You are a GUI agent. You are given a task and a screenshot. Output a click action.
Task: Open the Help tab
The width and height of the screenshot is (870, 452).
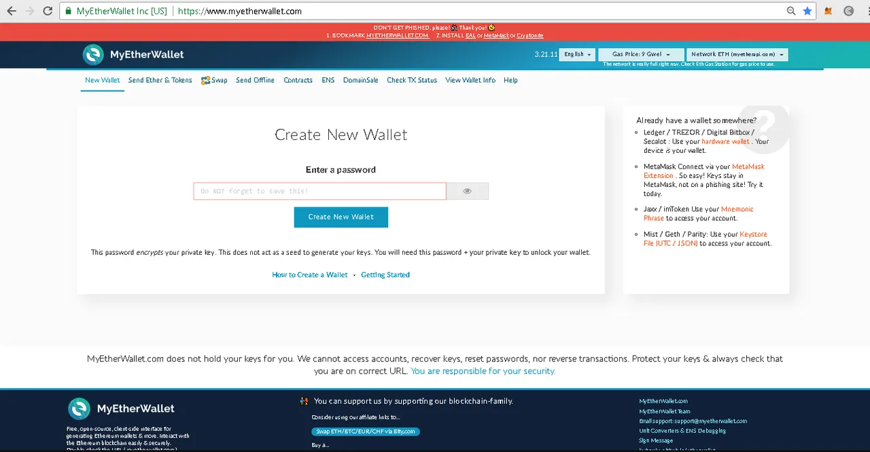pyautogui.click(x=510, y=80)
